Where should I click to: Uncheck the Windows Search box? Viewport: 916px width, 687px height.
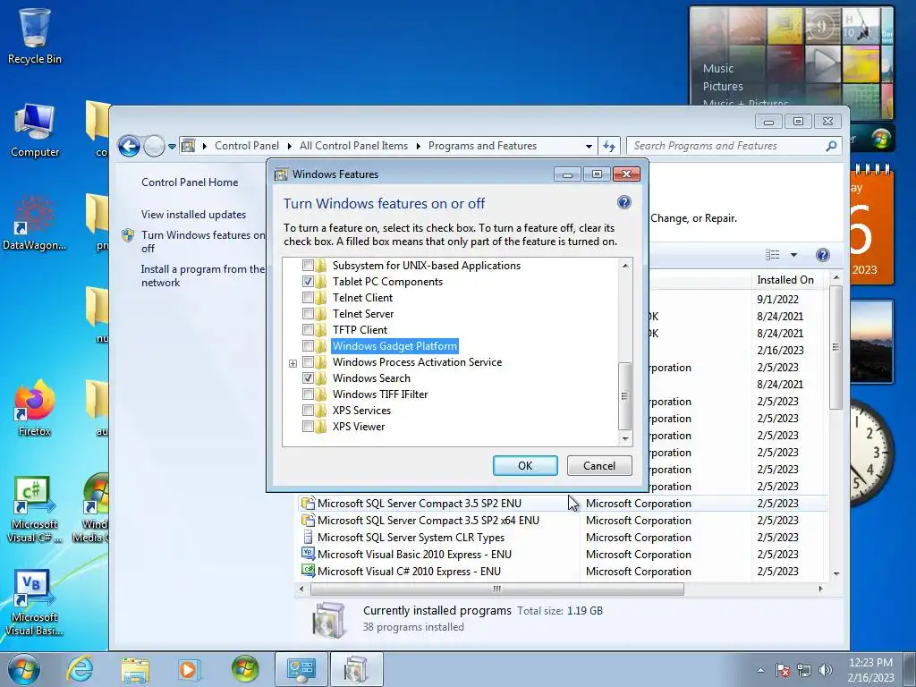(308, 378)
